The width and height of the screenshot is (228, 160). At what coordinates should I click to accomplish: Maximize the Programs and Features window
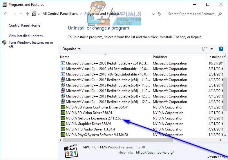(208, 4)
